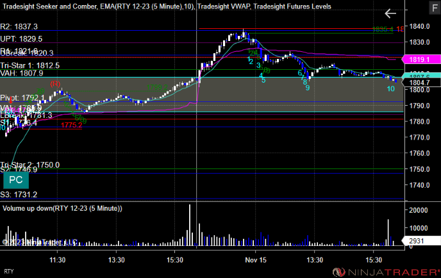Click the F button in the corner

coord(435,8)
